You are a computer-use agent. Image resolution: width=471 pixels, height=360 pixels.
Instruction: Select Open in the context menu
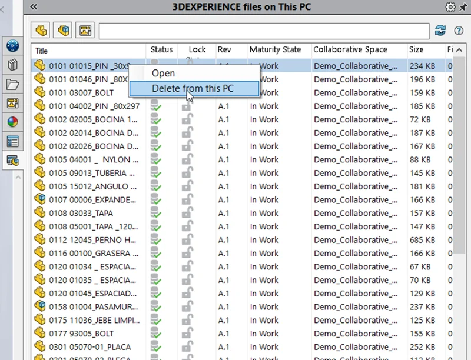pyautogui.click(x=163, y=73)
